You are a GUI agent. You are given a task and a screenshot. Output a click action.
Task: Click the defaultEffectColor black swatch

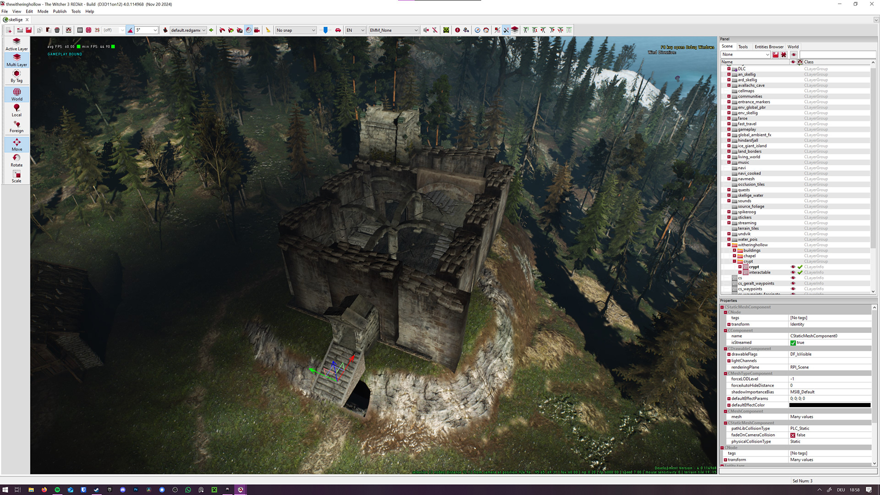tap(830, 405)
